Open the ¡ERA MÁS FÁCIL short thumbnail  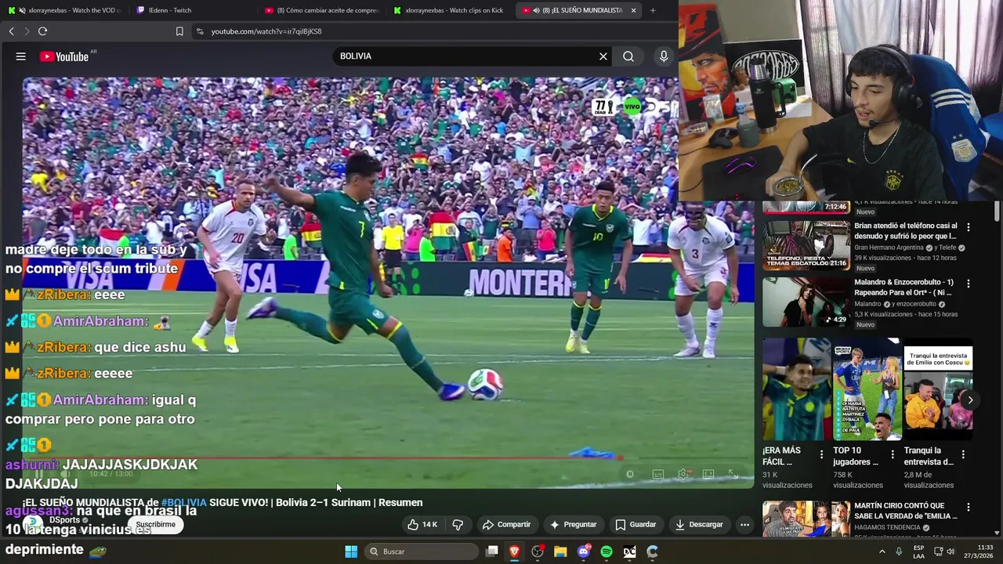coord(797,389)
